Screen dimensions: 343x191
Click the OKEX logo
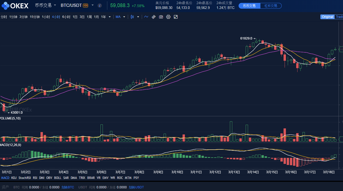pos(15,5)
